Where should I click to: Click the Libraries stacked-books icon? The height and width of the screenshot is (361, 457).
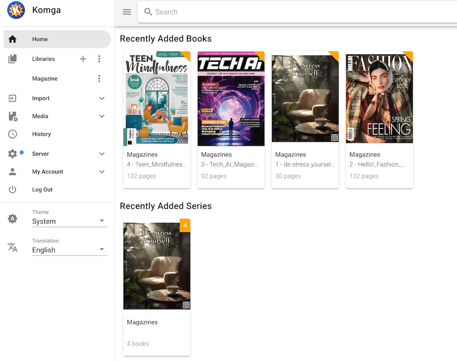13,59
